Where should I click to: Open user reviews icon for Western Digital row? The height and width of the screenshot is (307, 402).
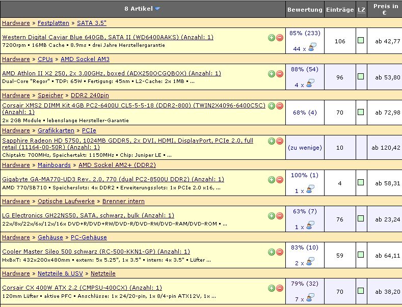(x=312, y=47)
